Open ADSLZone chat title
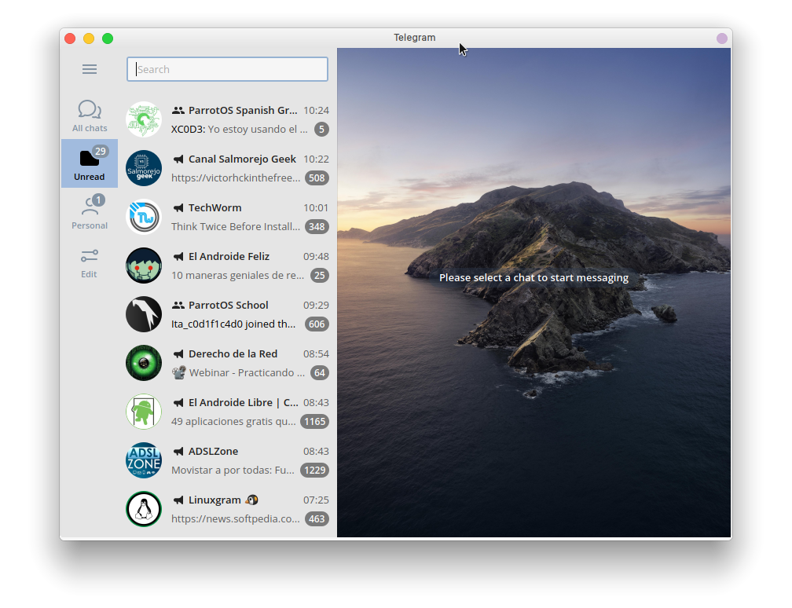Image resolution: width=792 pixels, height=608 pixels. [x=213, y=452]
